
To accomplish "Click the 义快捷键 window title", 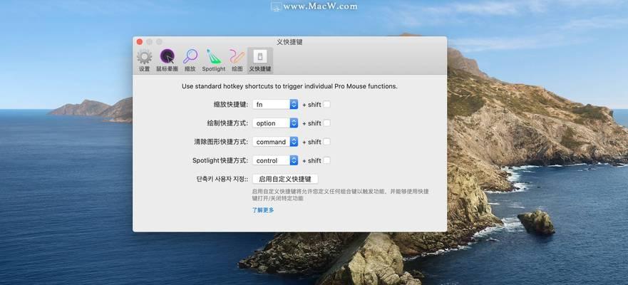I will click(289, 41).
